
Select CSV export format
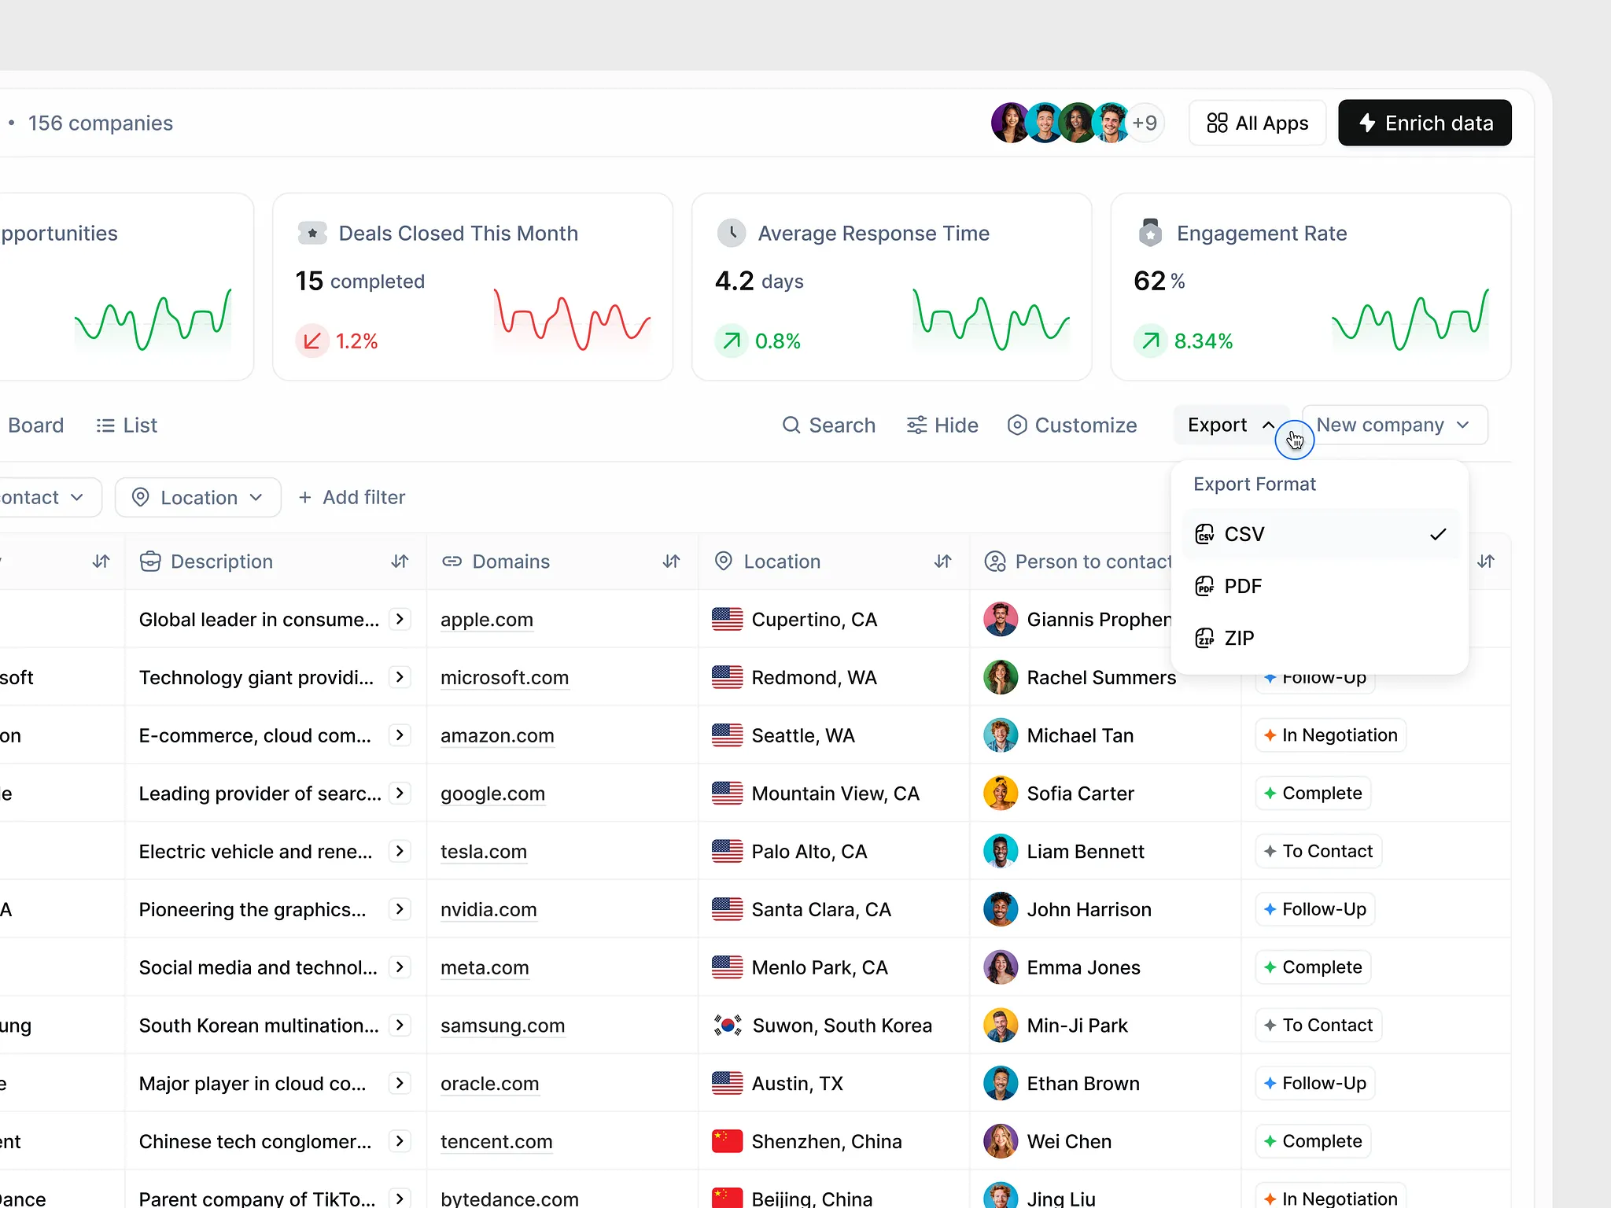(x=1320, y=534)
